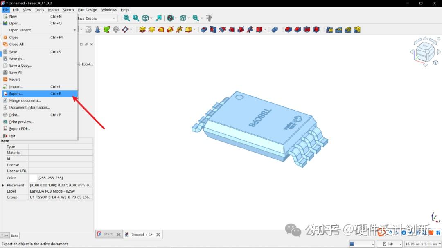Click the Fit All zoom icon

tap(126, 18)
